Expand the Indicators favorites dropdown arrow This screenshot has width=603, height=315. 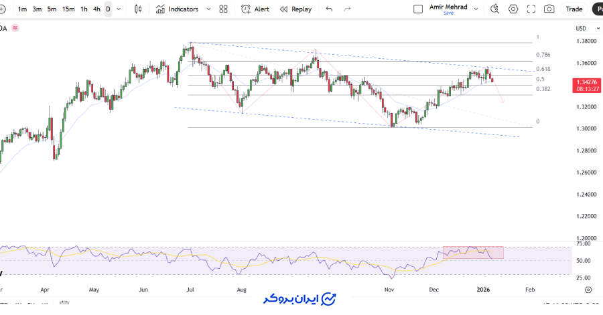click(208, 9)
